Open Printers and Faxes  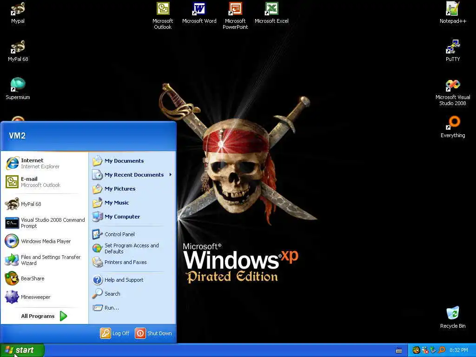click(x=132, y=262)
